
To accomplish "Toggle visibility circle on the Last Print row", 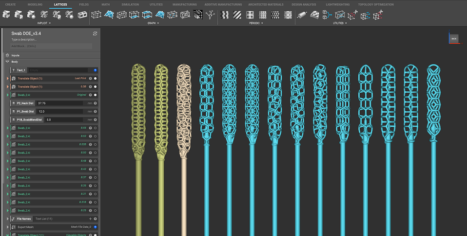I will click(96, 78).
